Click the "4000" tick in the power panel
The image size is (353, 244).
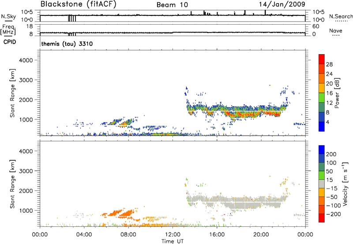point(26,60)
